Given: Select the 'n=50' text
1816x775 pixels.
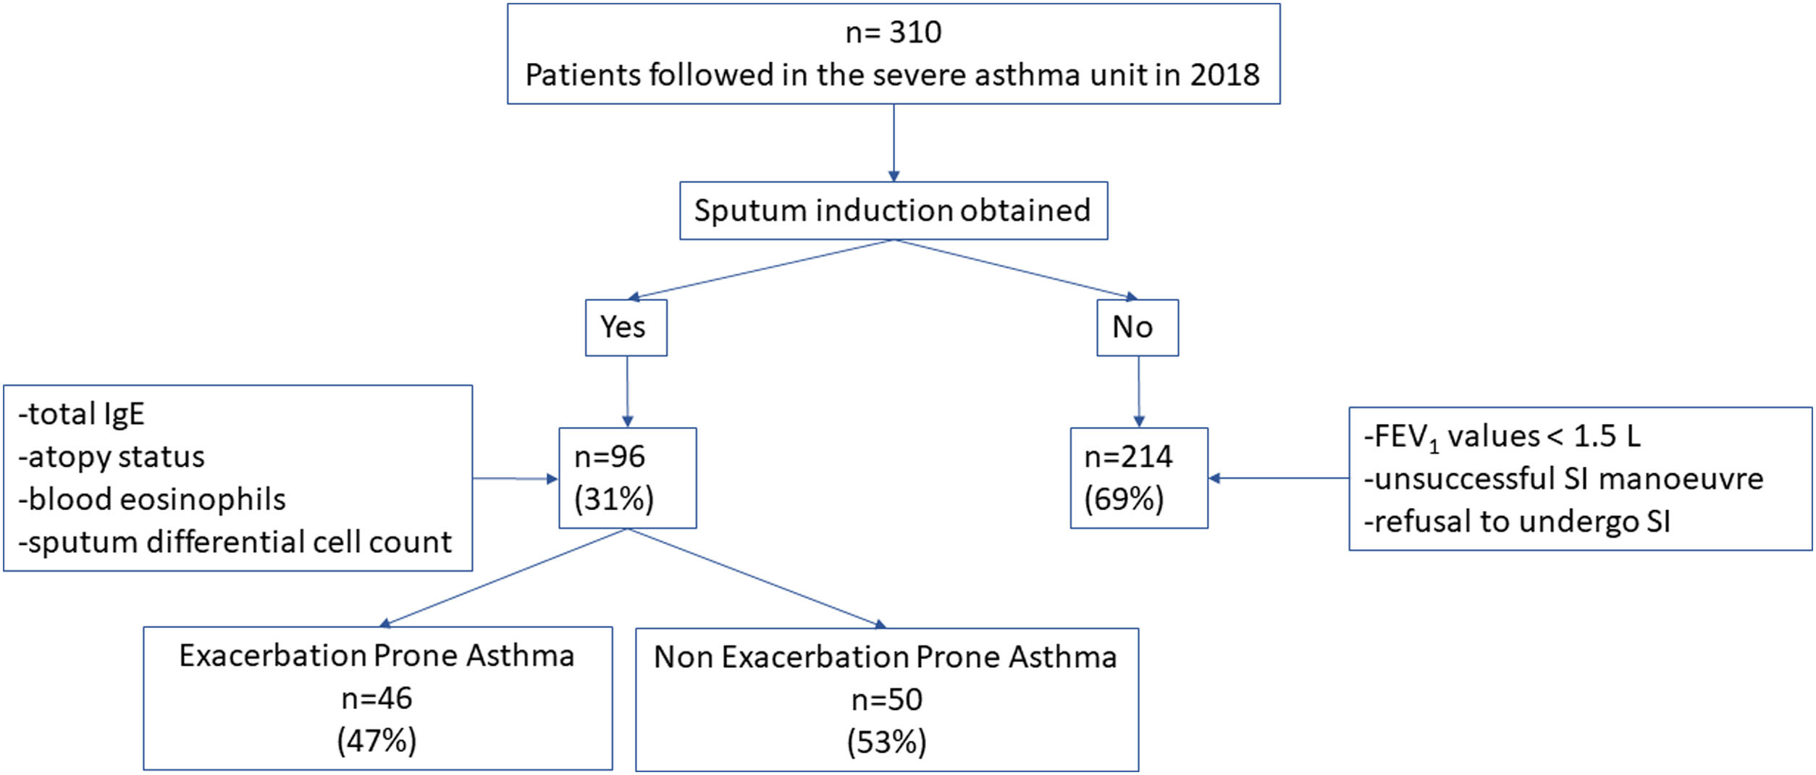Looking at the screenshot, I should (886, 700).
